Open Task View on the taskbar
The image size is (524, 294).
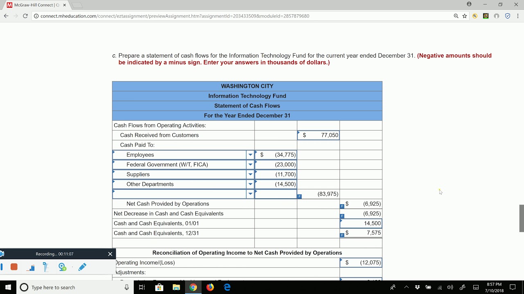pos(142,287)
